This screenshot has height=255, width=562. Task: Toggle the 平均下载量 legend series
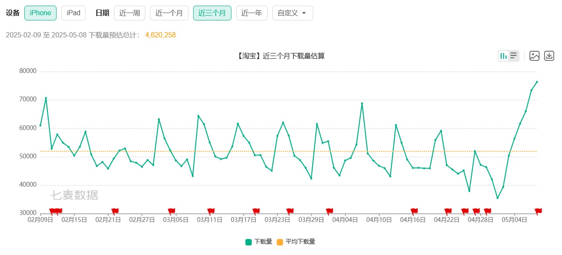(x=296, y=242)
